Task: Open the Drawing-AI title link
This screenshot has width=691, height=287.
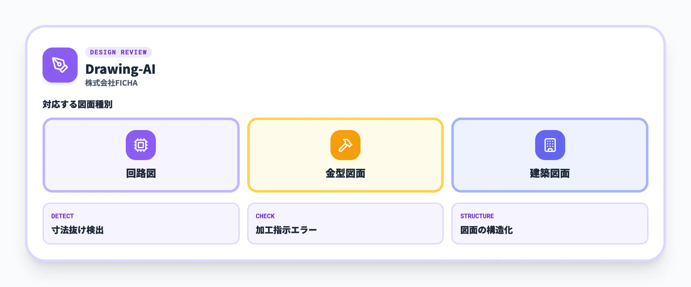Action: (x=121, y=70)
